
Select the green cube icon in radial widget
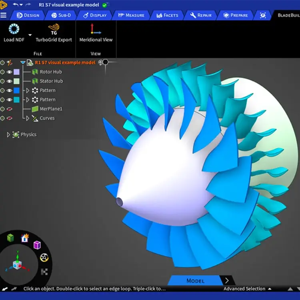(x=10, y=238)
